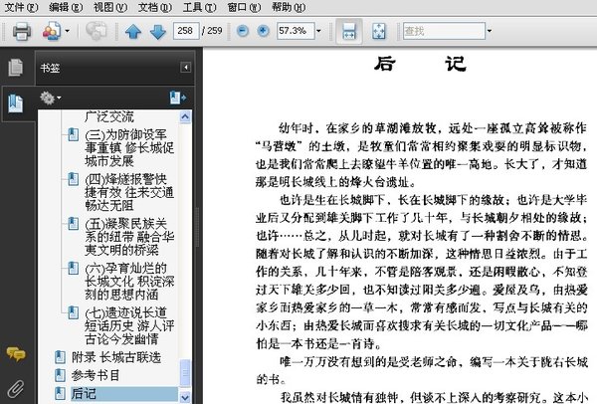
Task: Click the greyed comment review icon
Action: 96,31
